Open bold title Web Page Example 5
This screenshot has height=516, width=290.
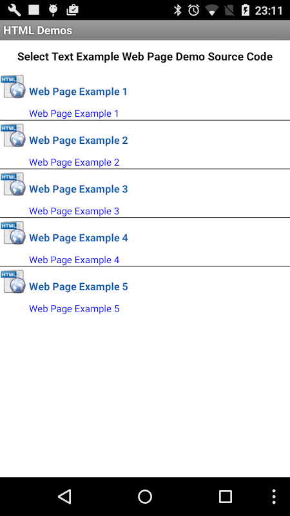pos(78,286)
